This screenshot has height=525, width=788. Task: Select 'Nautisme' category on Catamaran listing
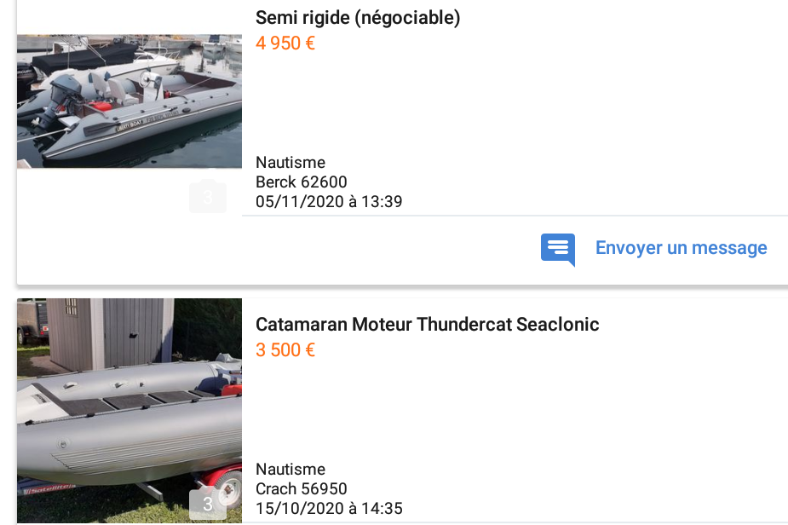click(x=290, y=470)
